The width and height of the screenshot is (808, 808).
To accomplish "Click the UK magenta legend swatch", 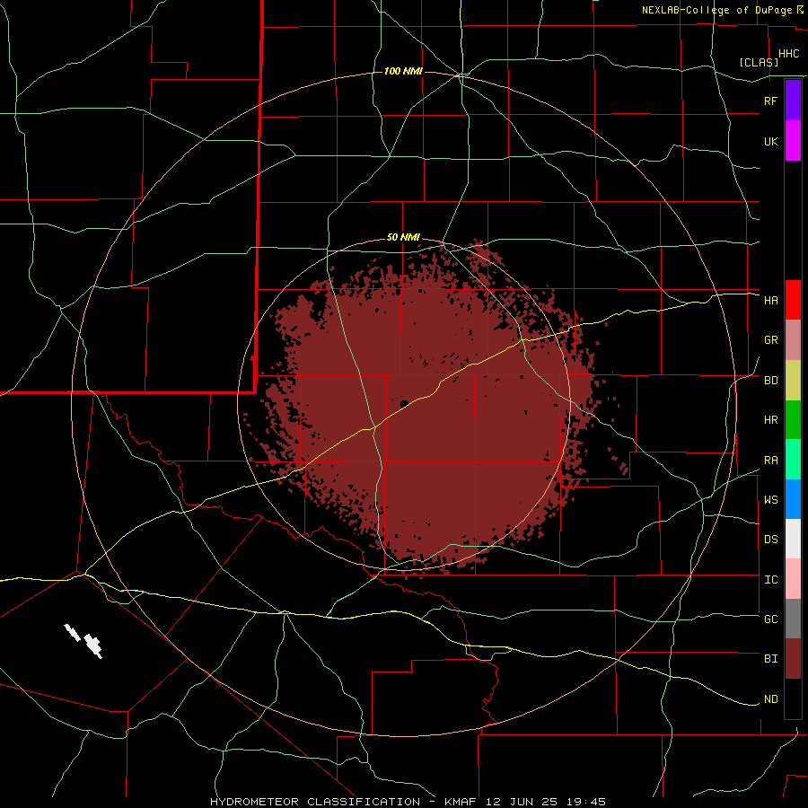I will [793, 141].
